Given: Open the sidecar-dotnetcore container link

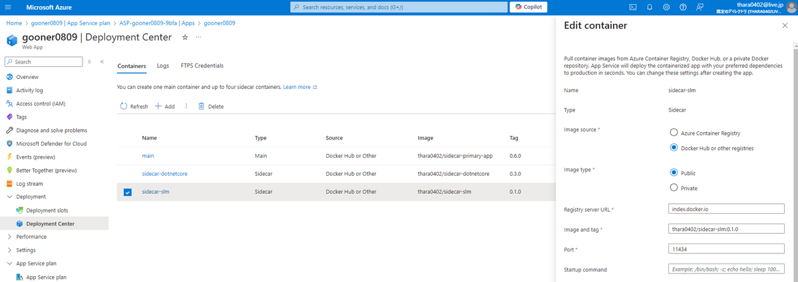Looking at the screenshot, I should point(164,174).
